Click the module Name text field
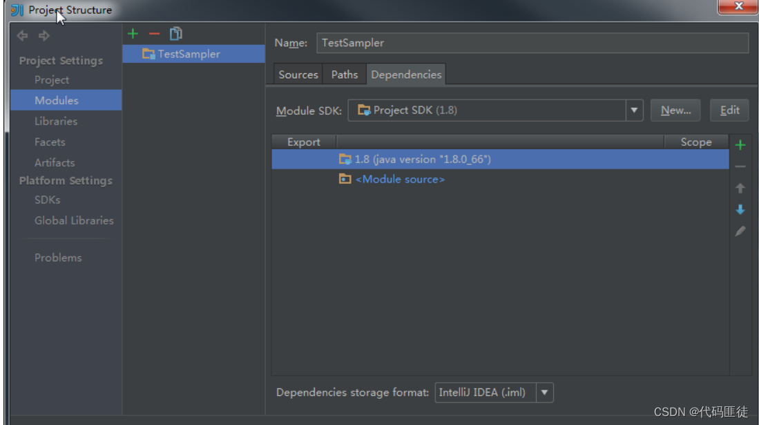Image resolution: width=759 pixels, height=425 pixels. pyautogui.click(x=532, y=43)
